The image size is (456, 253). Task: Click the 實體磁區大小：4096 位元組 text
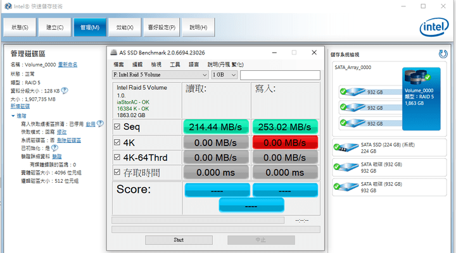(x=51, y=173)
